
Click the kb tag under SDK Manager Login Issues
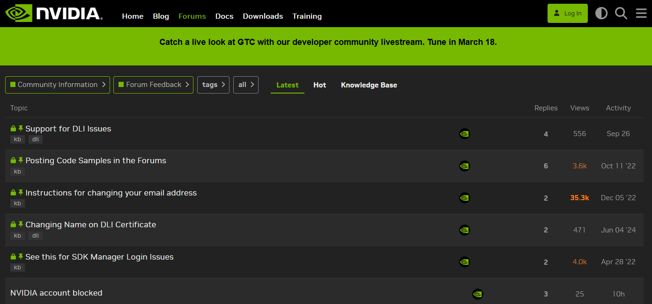(x=17, y=268)
